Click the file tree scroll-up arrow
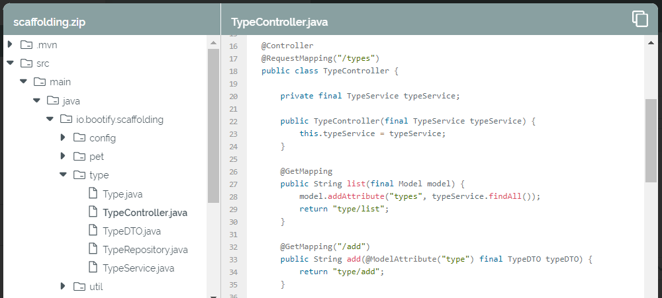Viewport: 662px width, 298px height. pyautogui.click(x=213, y=42)
